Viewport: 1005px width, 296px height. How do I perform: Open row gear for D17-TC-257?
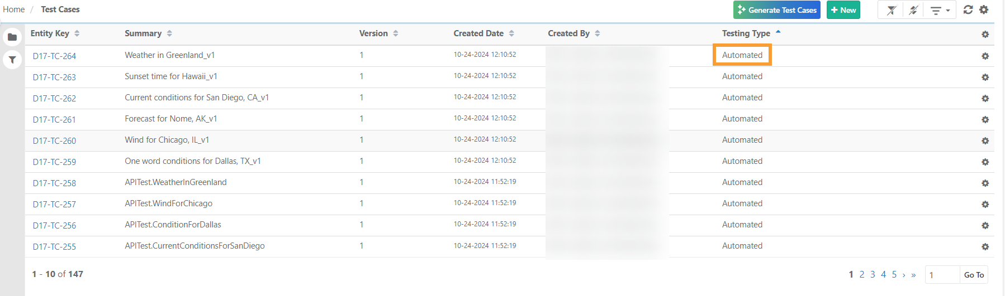[985, 205]
